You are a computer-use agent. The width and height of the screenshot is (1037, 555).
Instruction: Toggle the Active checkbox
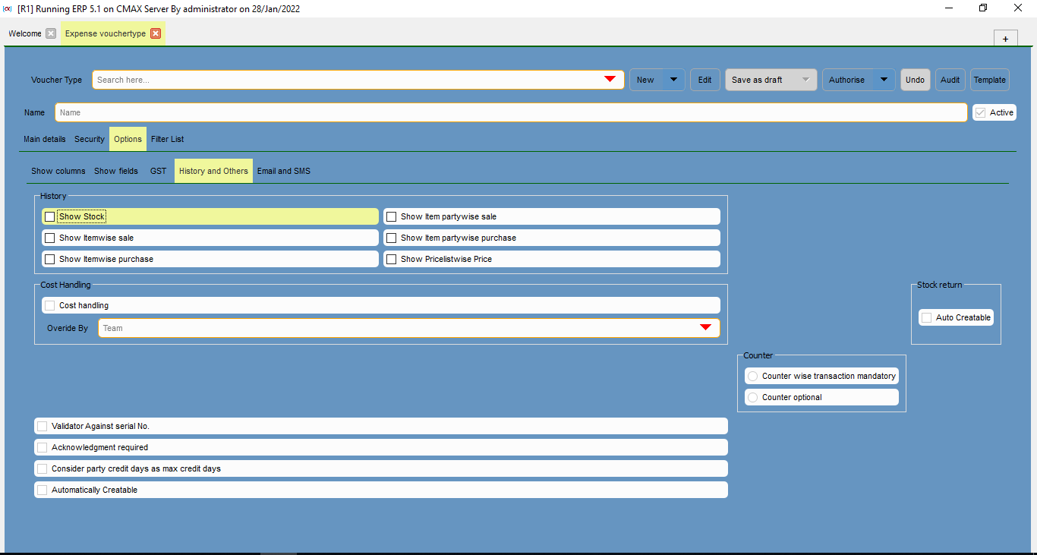click(x=981, y=112)
